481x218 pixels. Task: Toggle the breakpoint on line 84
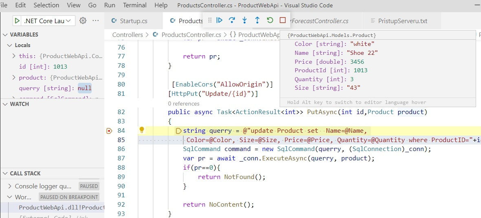[x=109, y=131]
